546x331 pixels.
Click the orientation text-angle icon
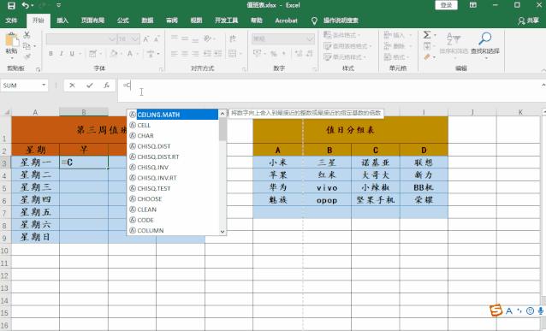click(208, 38)
